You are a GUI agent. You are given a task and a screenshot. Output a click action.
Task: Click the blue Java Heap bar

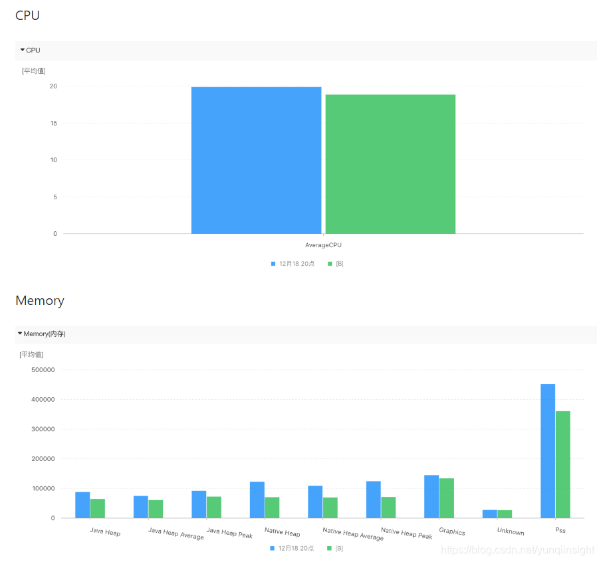(x=82, y=505)
